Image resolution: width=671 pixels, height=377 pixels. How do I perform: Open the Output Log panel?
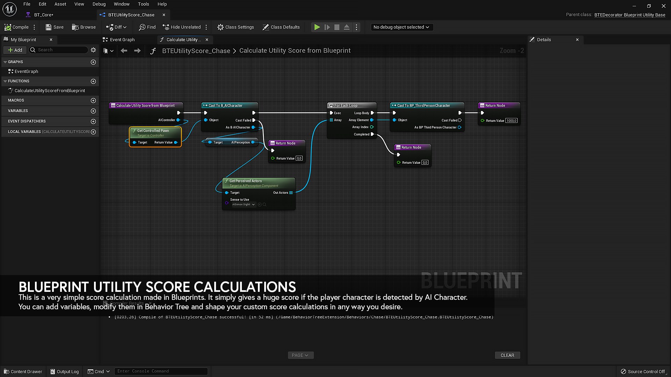pyautogui.click(x=64, y=371)
